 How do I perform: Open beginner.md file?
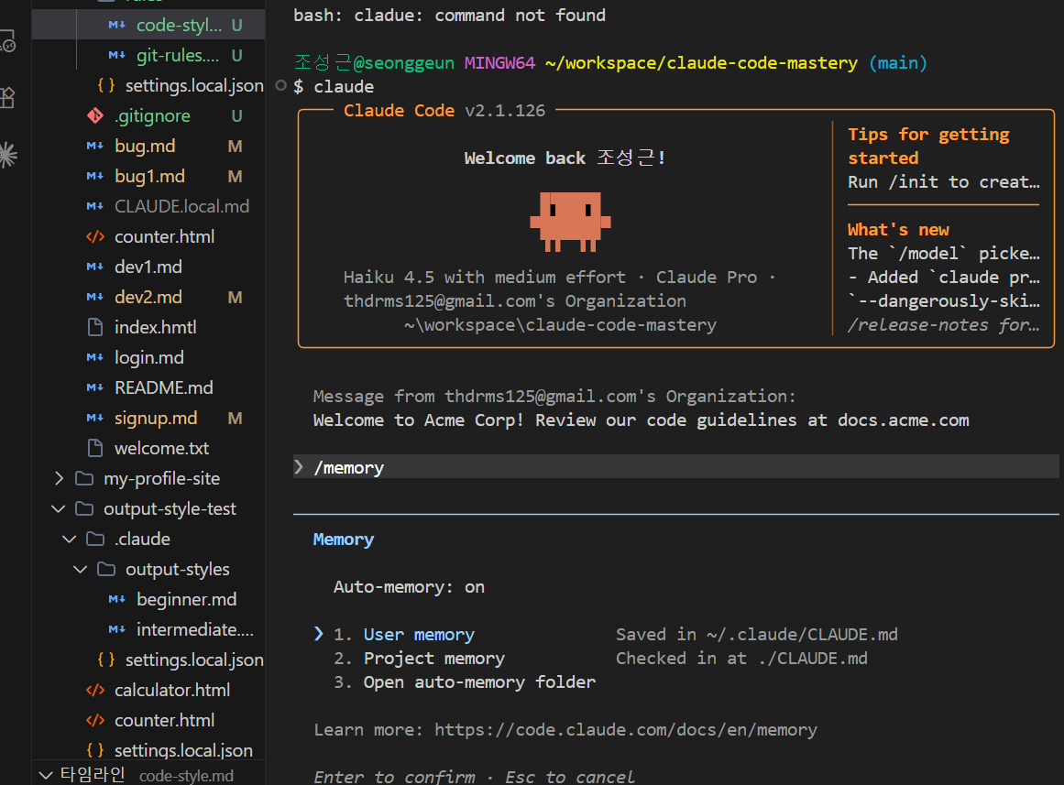point(187,599)
